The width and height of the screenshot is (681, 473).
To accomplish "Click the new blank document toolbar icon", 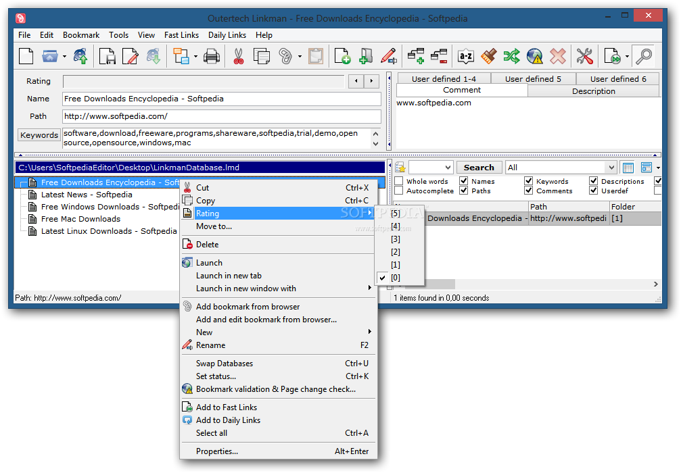I will [26, 56].
